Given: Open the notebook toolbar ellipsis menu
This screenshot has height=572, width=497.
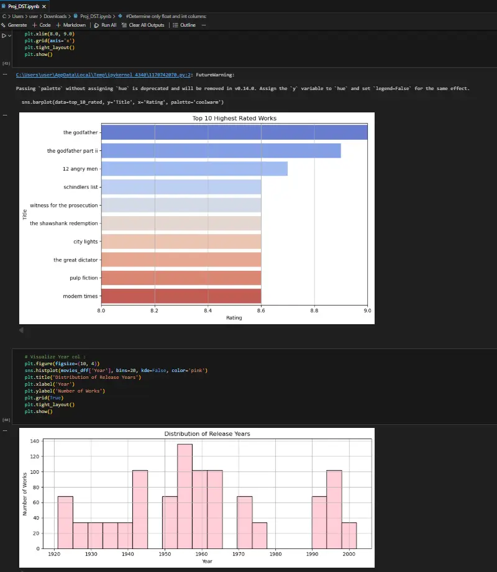Looking at the screenshot, I should (203, 25).
